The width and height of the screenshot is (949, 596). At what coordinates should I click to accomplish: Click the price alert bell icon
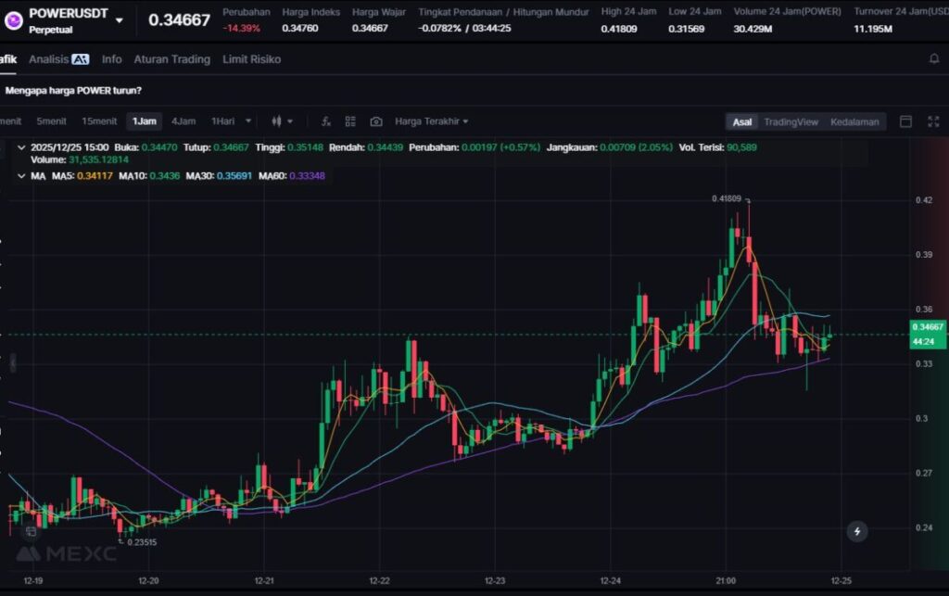pos(934,59)
